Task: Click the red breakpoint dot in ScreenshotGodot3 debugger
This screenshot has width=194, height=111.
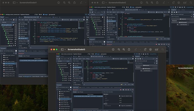Action: click(x=121, y=90)
